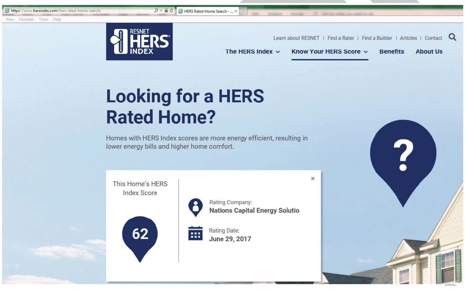
Task: Click the refresh icon in the address bar
Action: tap(172, 11)
